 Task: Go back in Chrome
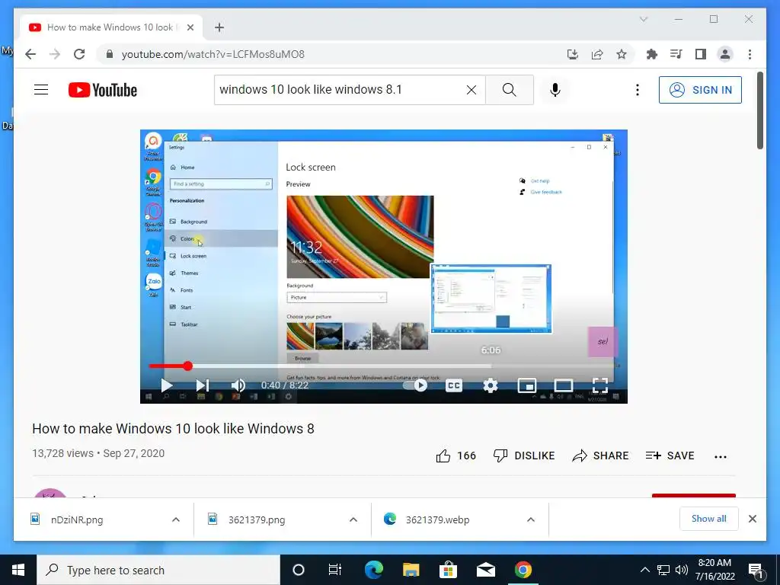coord(30,54)
